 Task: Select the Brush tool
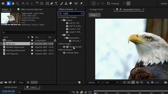62,3
